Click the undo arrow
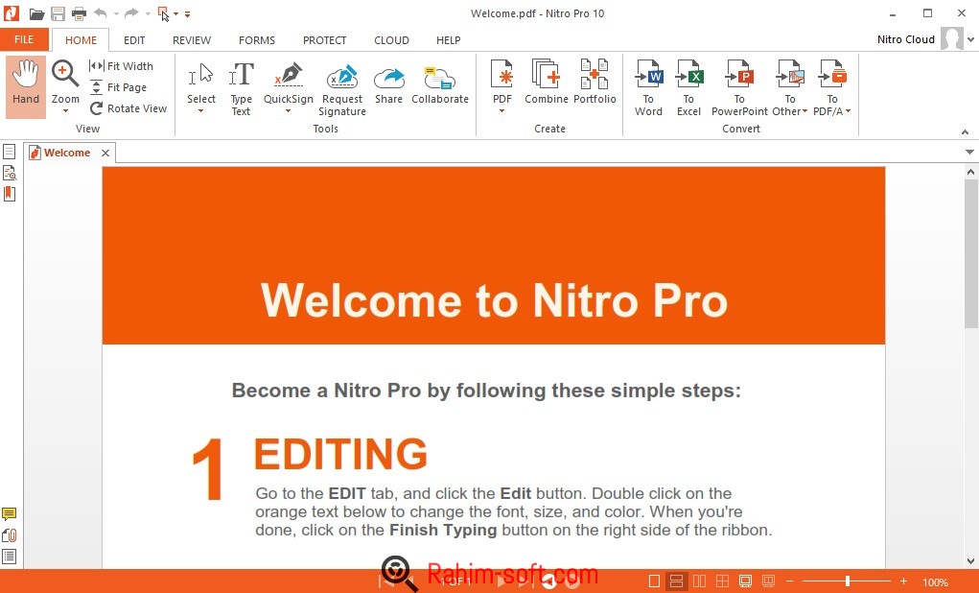979x593 pixels. click(100, 12)
